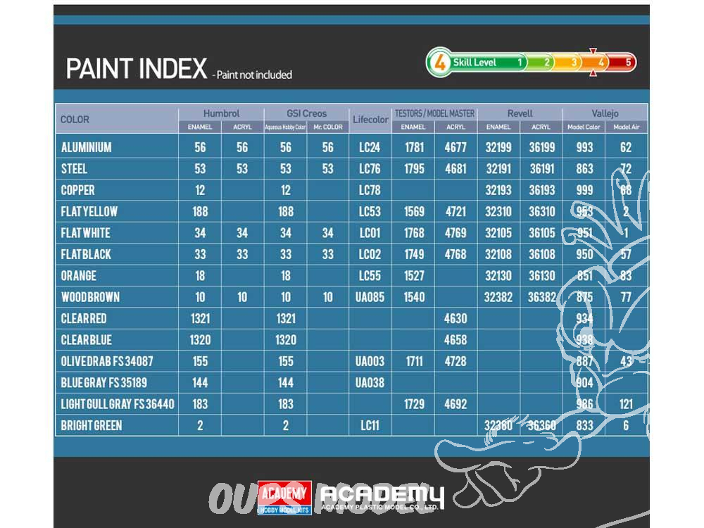Click Testors enamel code 1749
This screenshot has height=528, width=704.
(413, 254)
